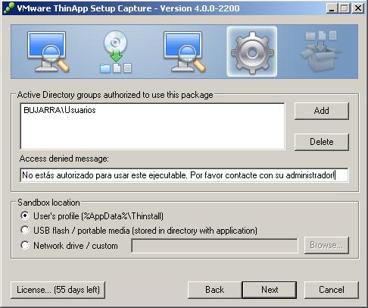Proceed with the Next button
This screenshot has height=308, width=368.
[270, 290]
